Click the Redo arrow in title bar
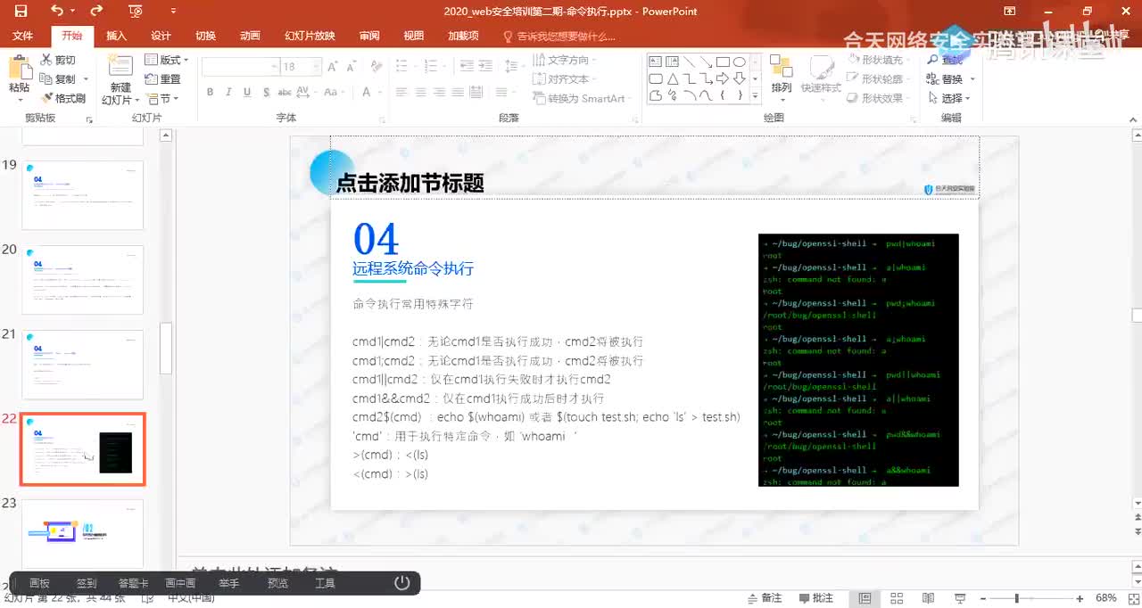Image resolution: width=1142 pixels, height=608 pixels. tap(96, 11)
